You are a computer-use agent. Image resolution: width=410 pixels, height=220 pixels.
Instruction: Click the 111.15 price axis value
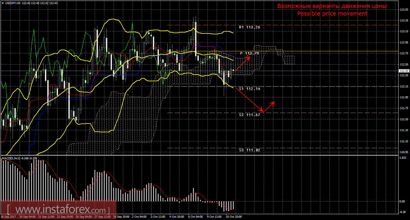[404, 141]
